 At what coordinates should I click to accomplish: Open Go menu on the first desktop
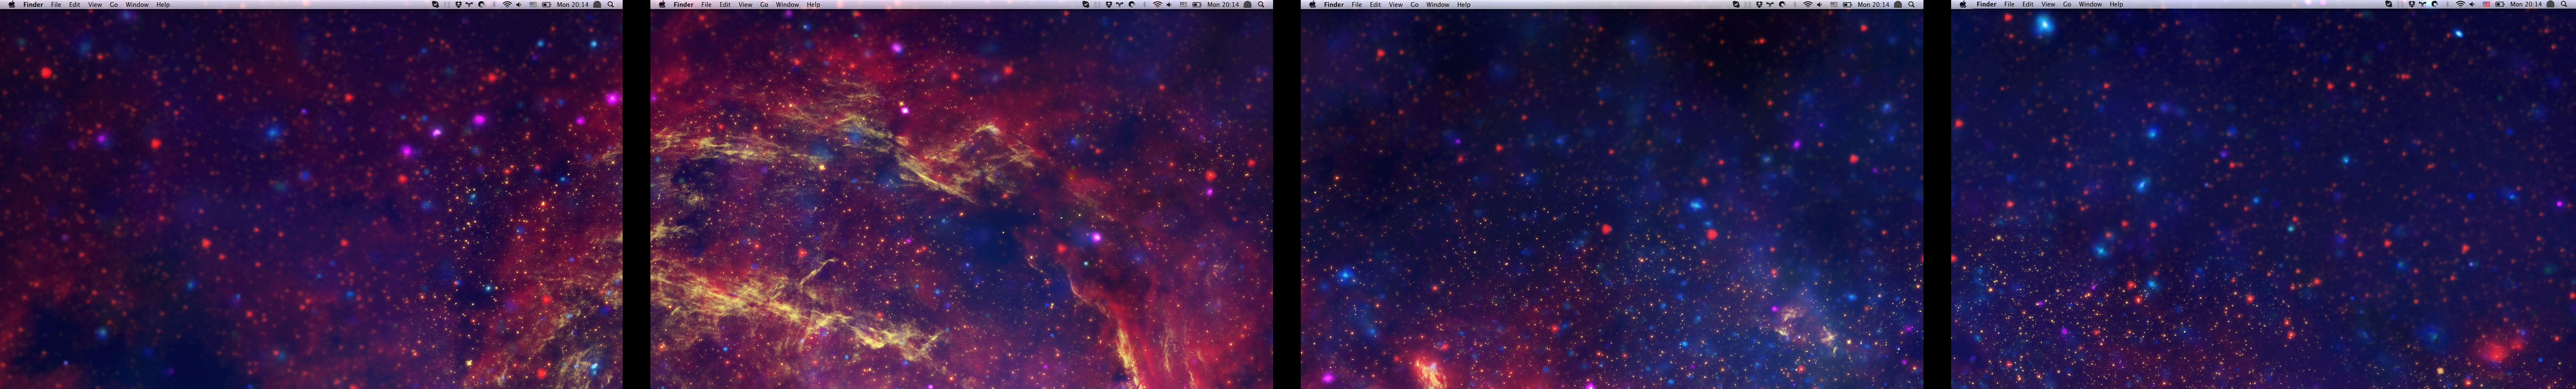coord(114,5)
